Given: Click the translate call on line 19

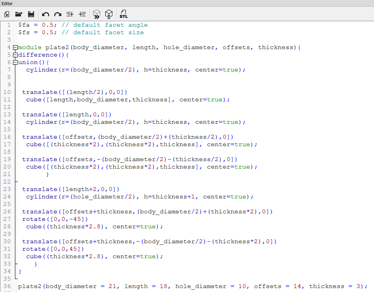Looking at the screenshot, I should tap(130, 160).
